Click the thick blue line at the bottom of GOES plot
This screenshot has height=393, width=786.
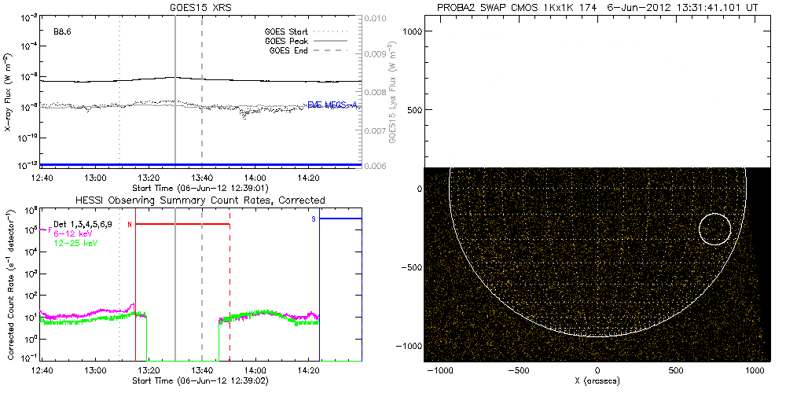[201, 164]
